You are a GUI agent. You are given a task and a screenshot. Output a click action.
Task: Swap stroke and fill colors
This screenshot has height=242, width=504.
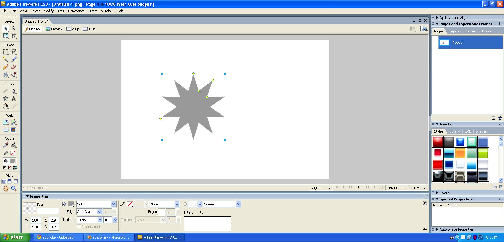pyautogui.click(x=15, y=168)
